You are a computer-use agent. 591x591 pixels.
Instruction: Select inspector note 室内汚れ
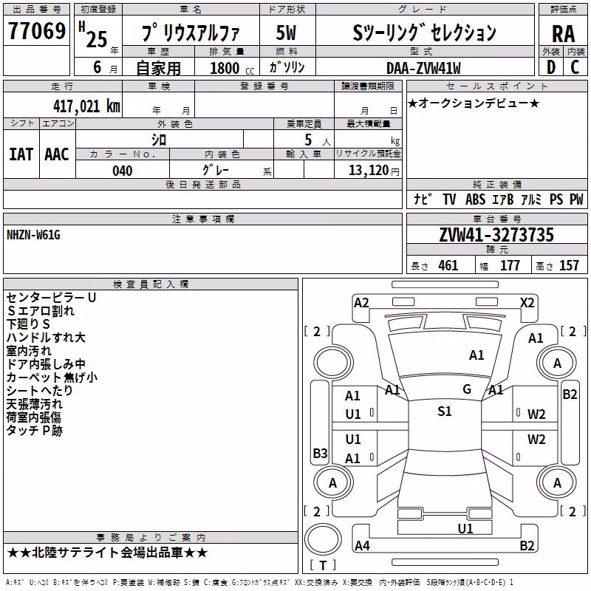[x=29, y=350]
